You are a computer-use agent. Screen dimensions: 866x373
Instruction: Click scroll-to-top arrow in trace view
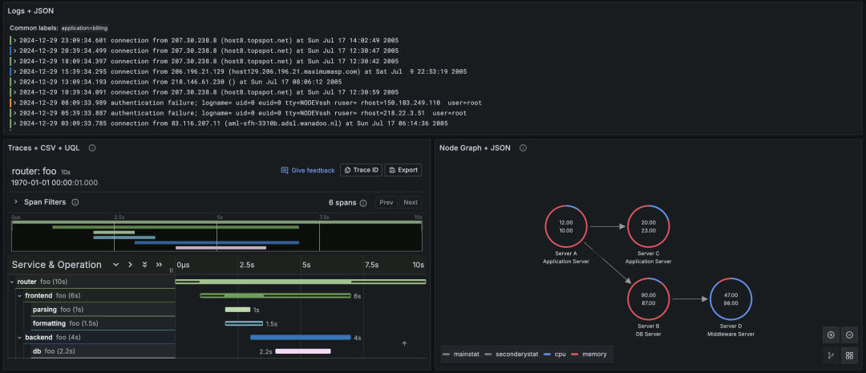pos(404,343)
